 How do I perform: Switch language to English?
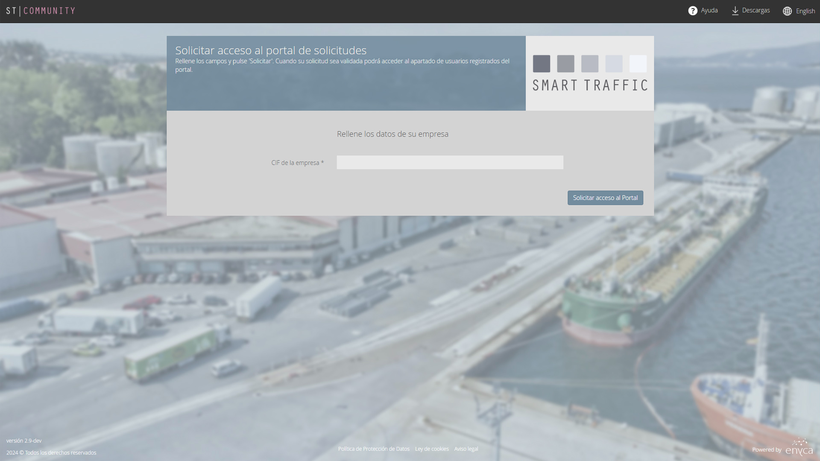pos(805,11)
